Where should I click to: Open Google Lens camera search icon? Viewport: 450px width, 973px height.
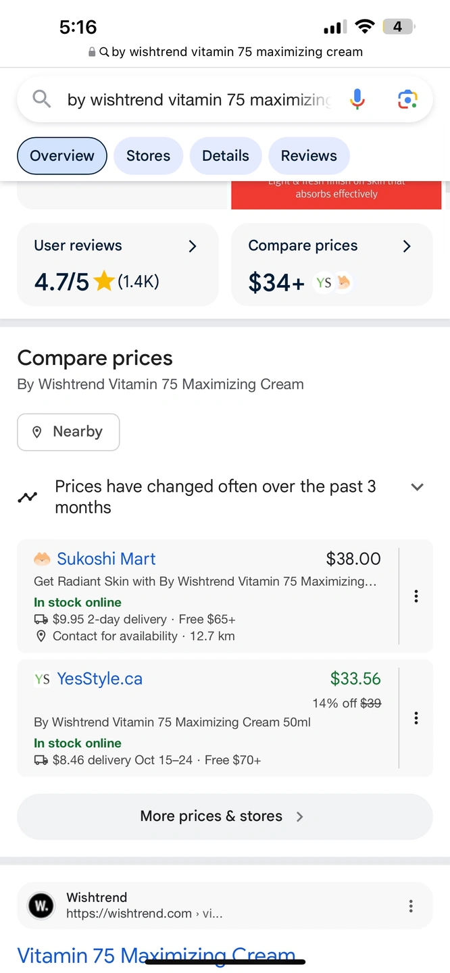407,100
